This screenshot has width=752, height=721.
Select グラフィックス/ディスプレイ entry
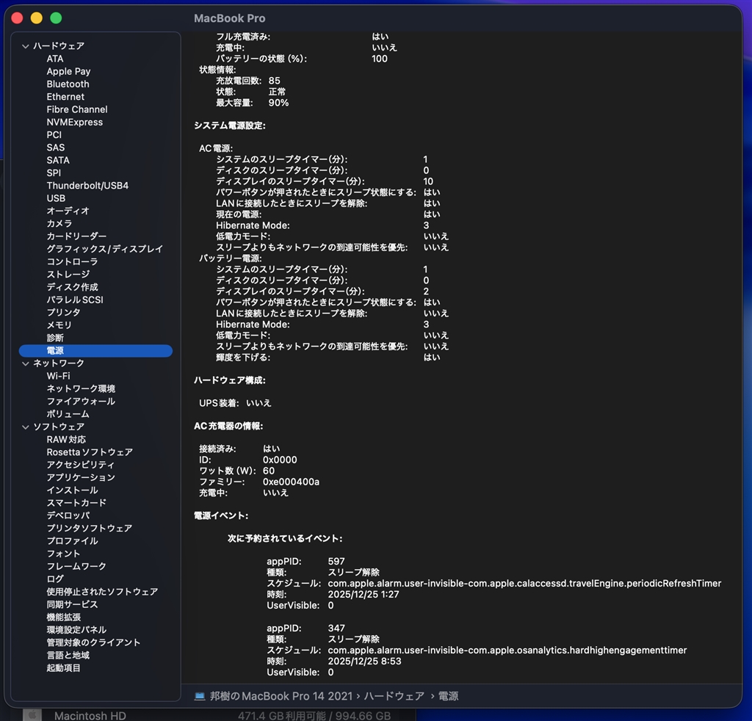click(105, 250)
